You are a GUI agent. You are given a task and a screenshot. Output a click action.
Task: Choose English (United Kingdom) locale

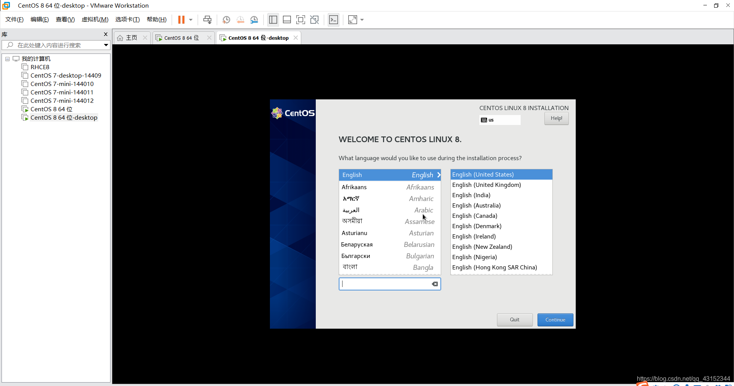[502, 185]
